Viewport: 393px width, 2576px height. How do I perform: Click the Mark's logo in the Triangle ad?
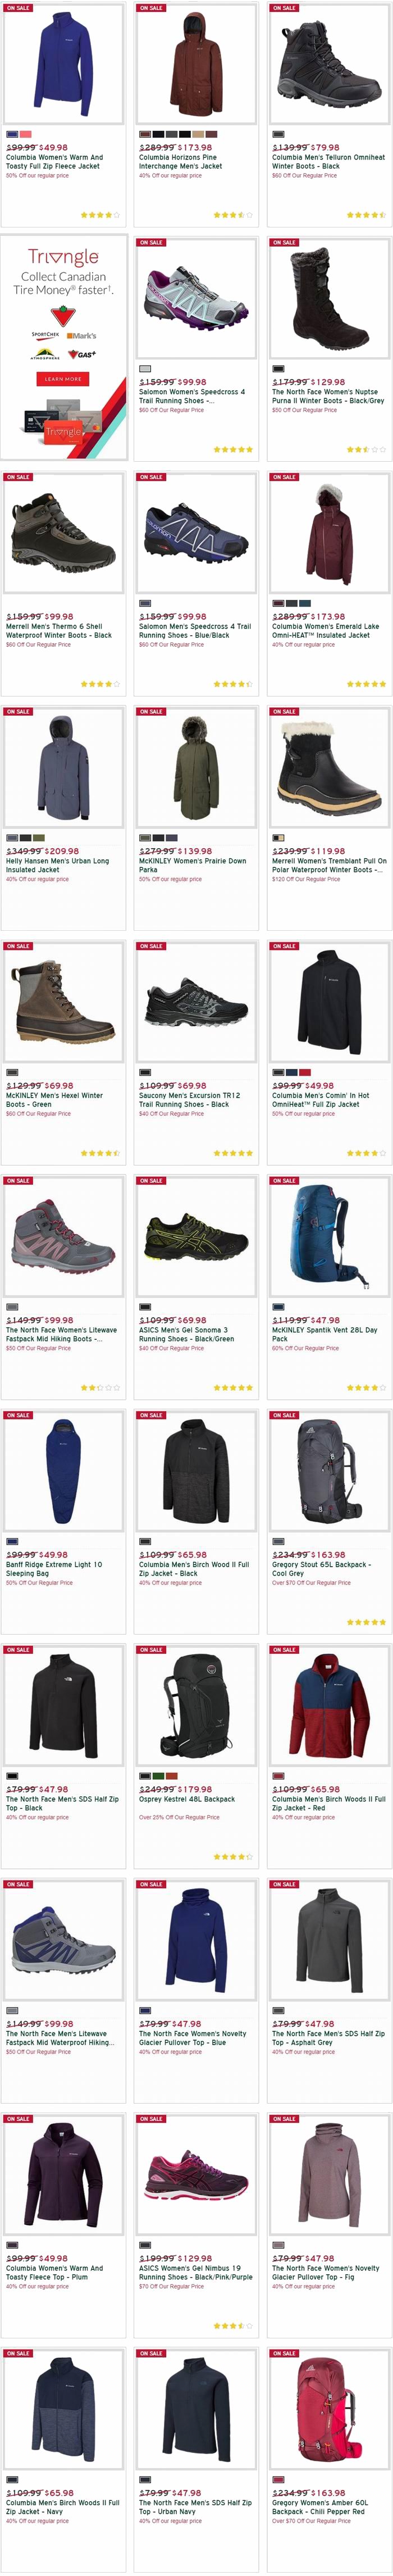coord(82,336)
